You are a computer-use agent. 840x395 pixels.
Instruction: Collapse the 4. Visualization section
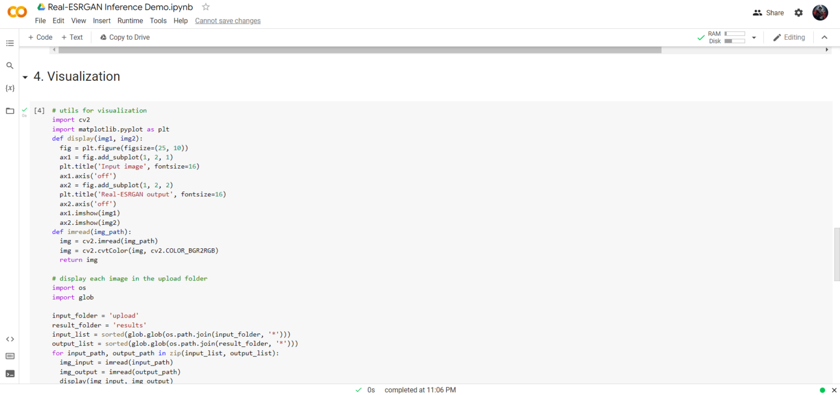25,77
